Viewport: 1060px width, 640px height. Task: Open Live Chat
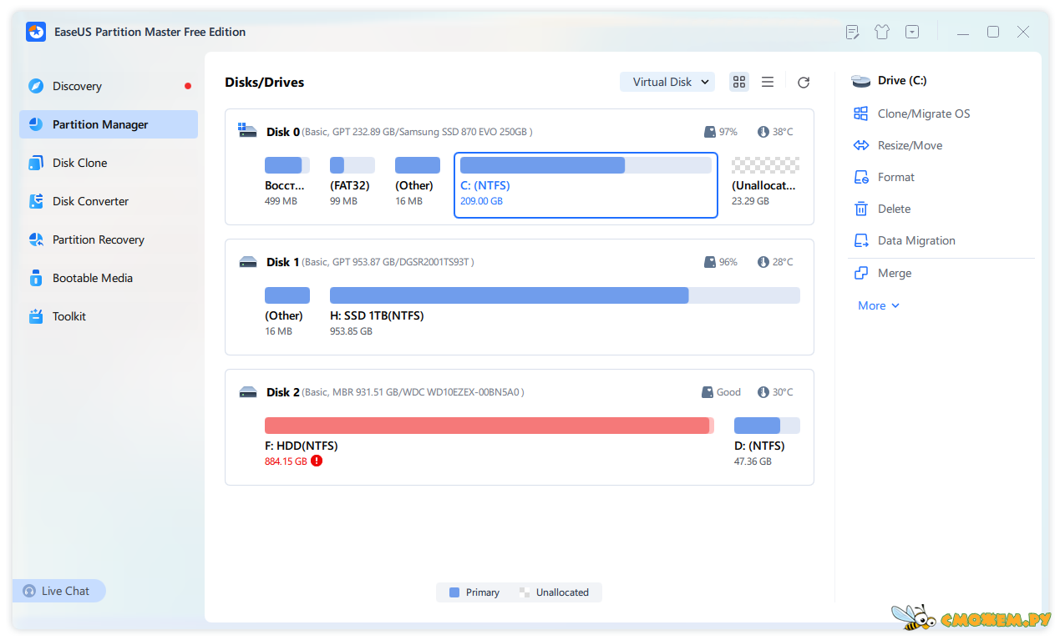pyautogui.click(x=58, y=591)
